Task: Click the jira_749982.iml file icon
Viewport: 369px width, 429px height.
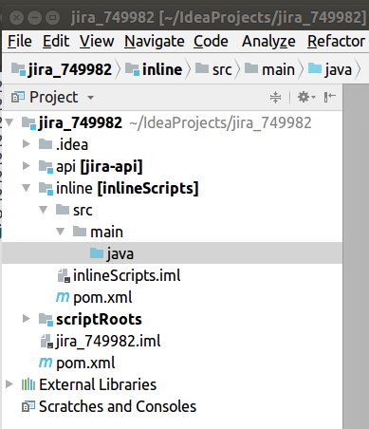Action: 46,341
